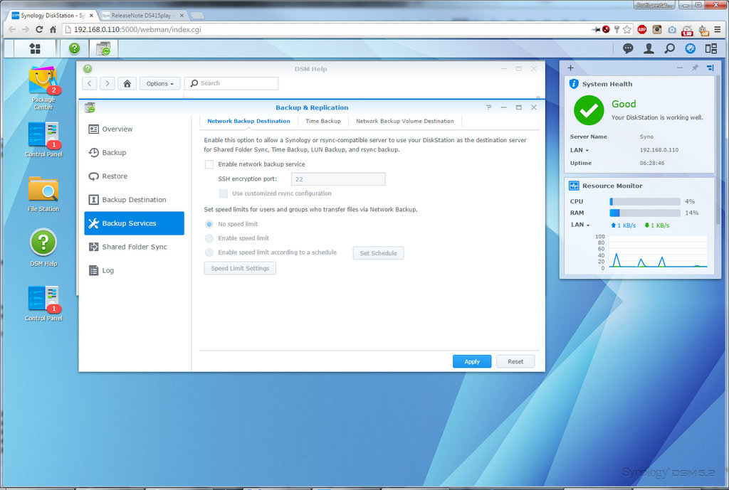Enable network backup service checkbox
This screenshot has width=729, height=490.
[209, 164]
